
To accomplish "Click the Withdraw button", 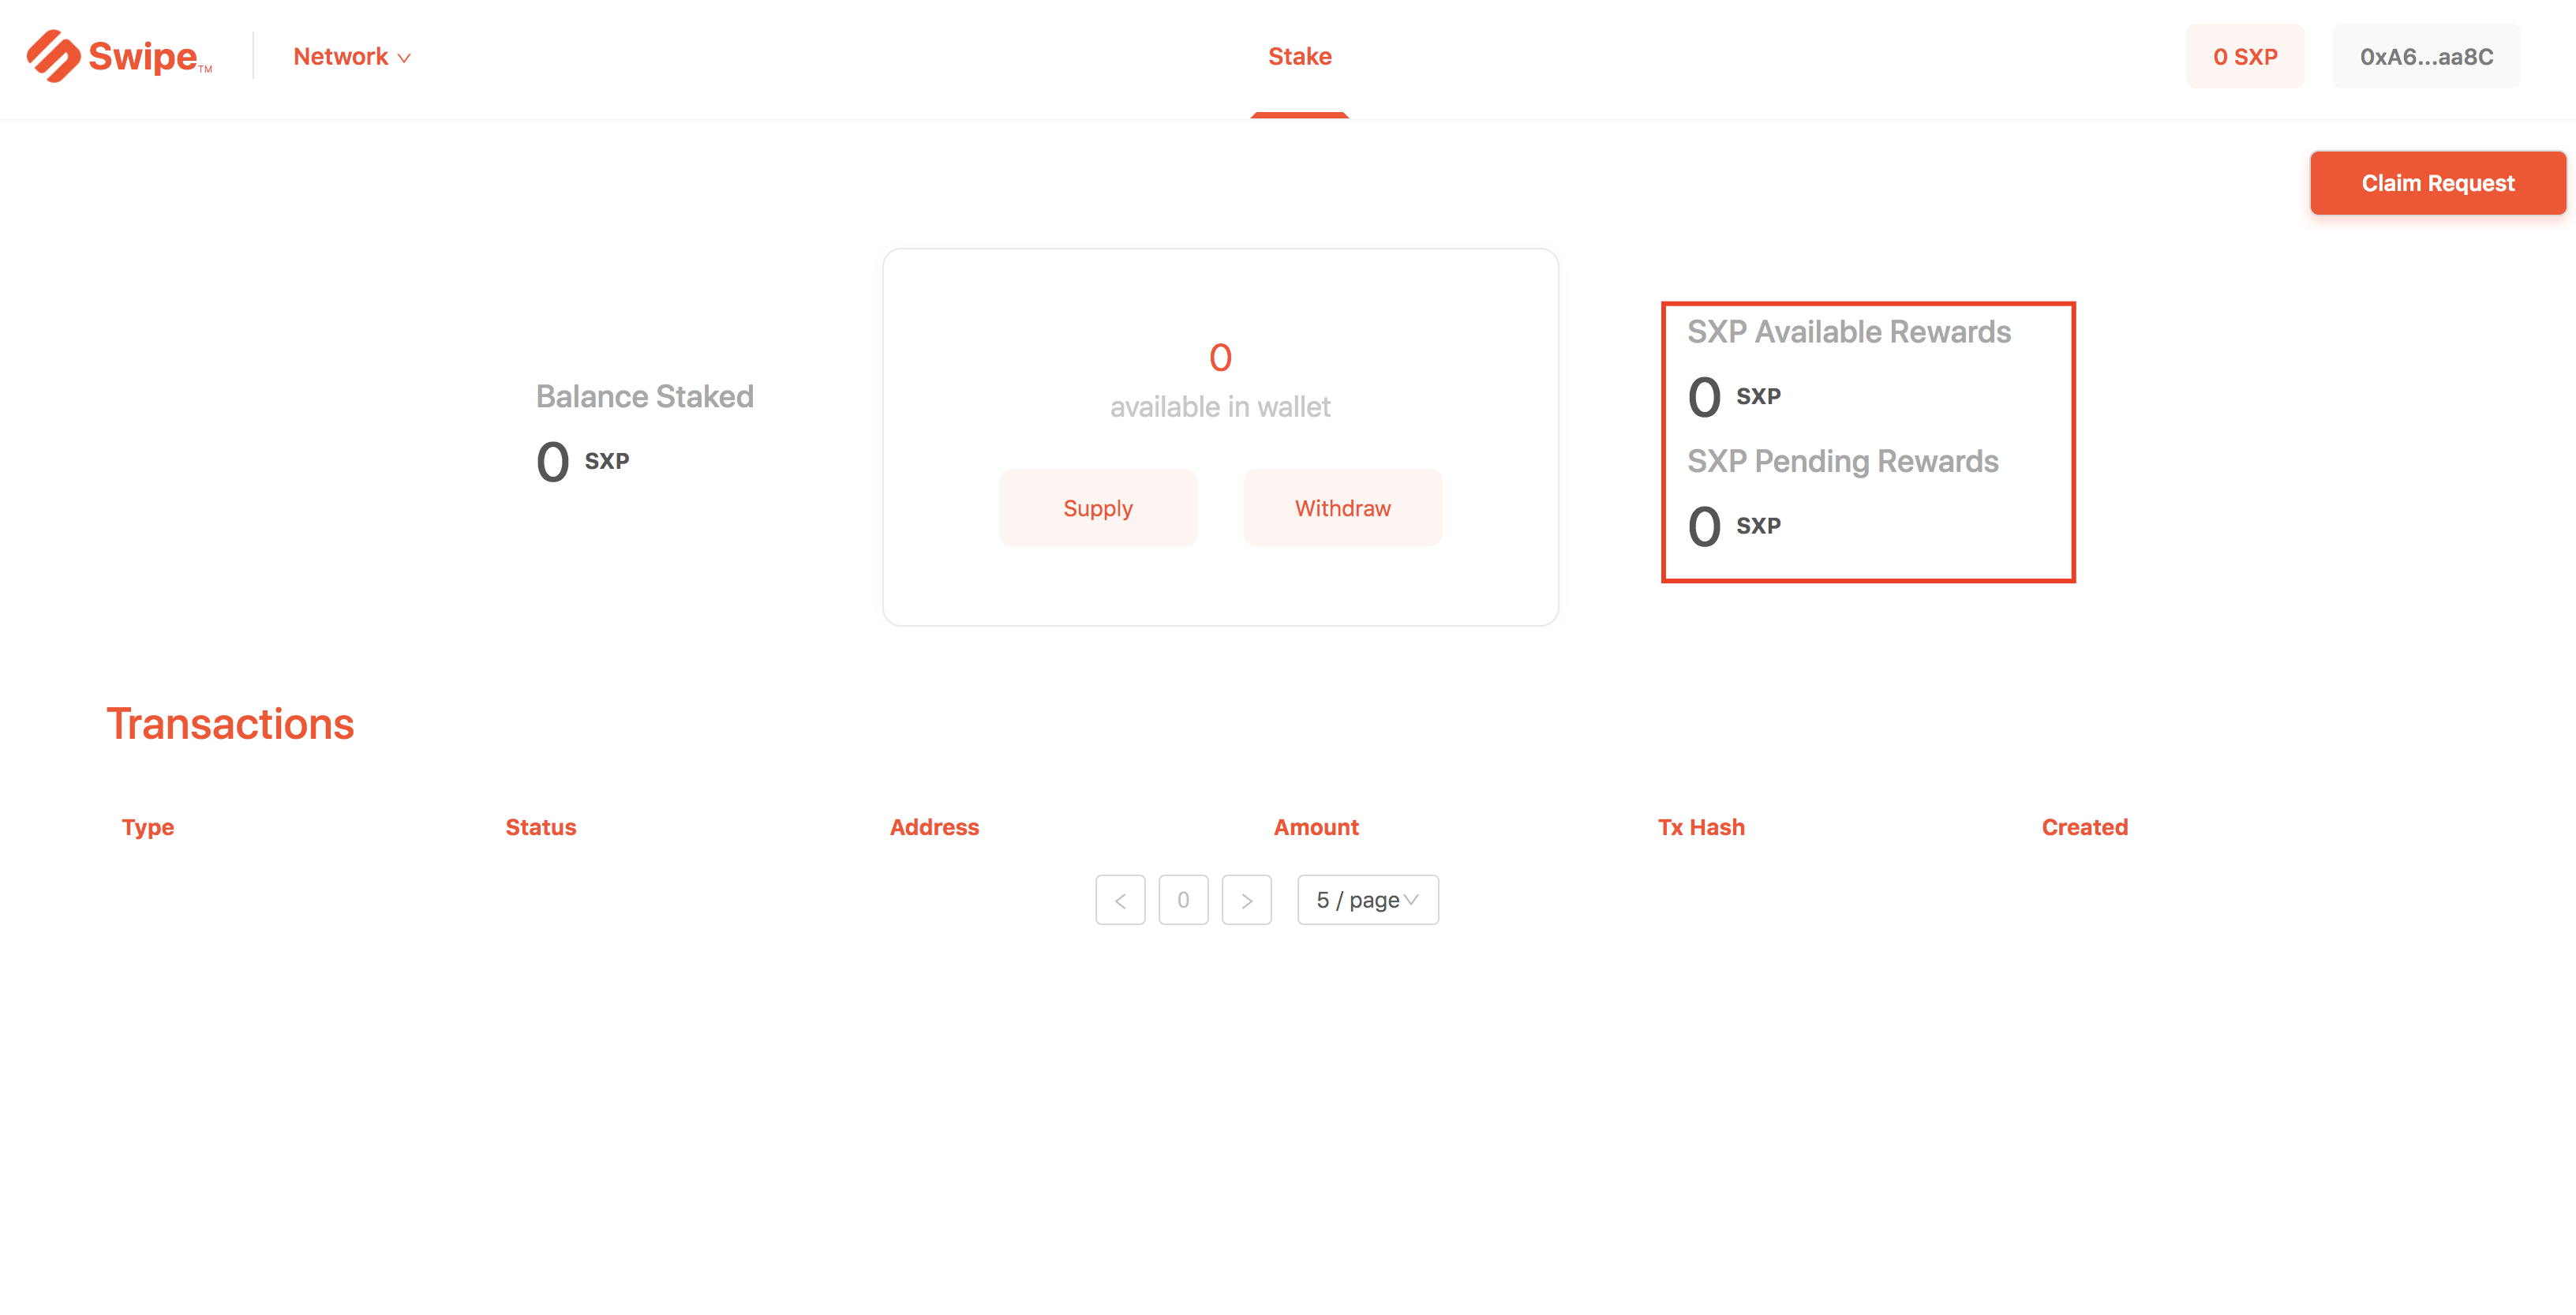I will [1342, 508].
